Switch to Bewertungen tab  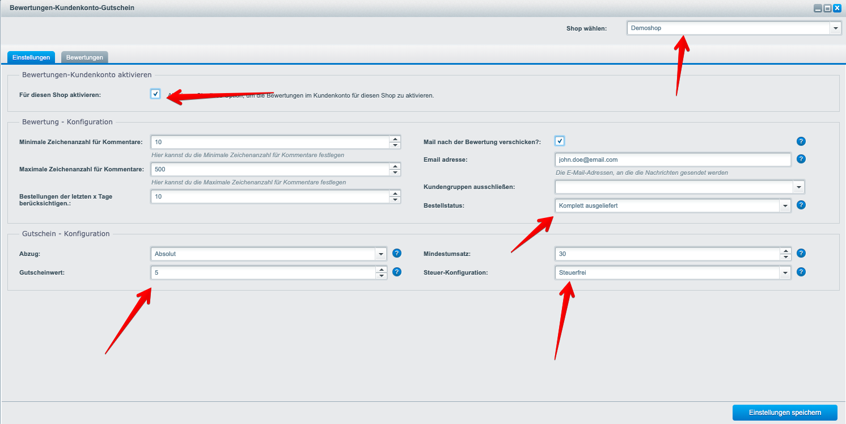pyautogui.click(x=84, y=57)
